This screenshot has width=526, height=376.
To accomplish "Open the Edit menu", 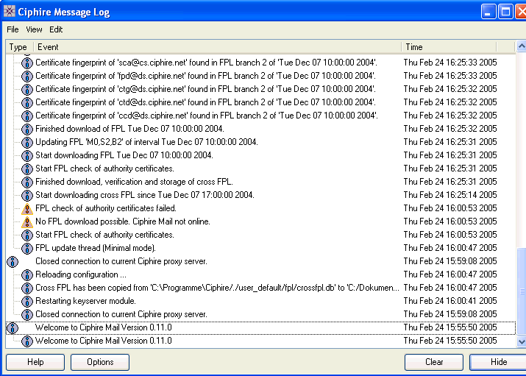I will coord(56,29).
